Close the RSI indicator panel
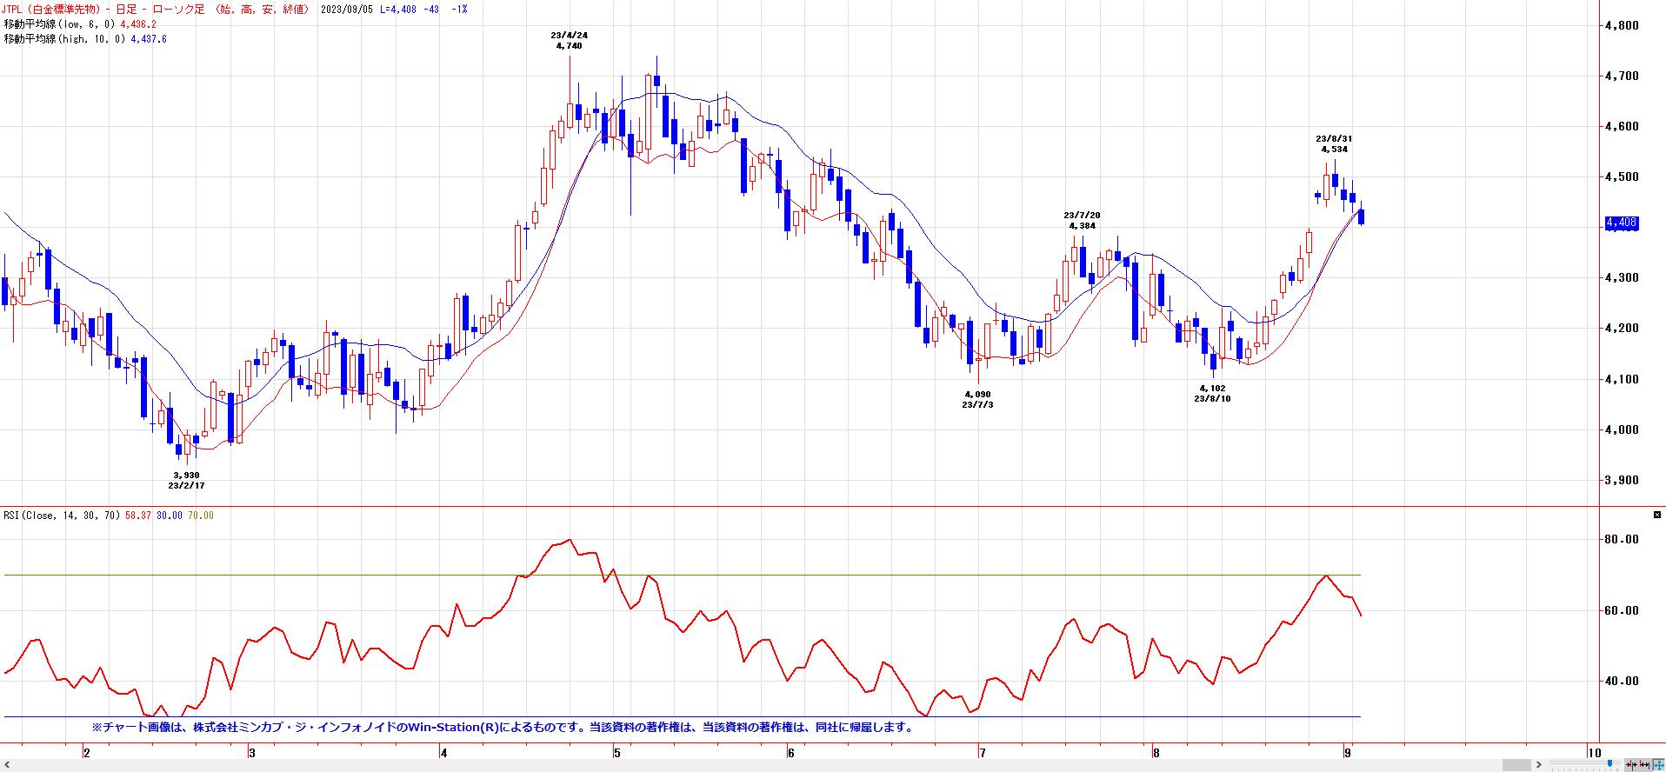Screen dimensions: 1666x772 pos(1657,515)
